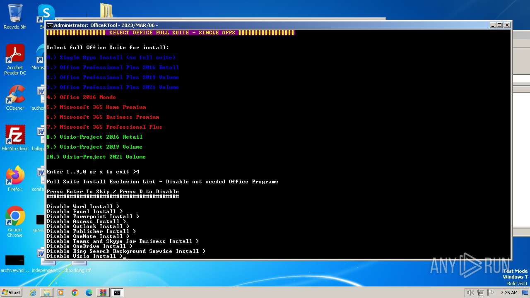Viewport: 530px width, 298px height.
Task: Open the Action Center flag icon
Action: (x=491, y=293)
